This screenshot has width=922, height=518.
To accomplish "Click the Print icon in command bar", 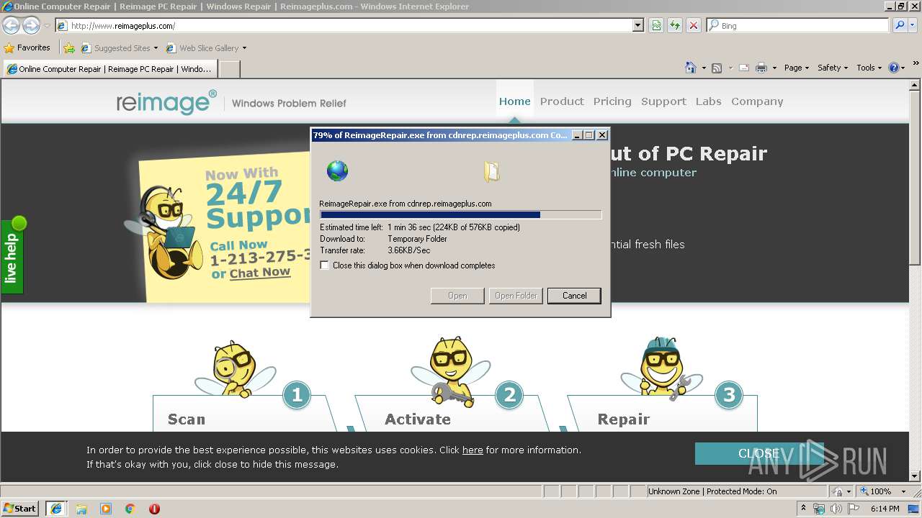I will click(761, 68).
